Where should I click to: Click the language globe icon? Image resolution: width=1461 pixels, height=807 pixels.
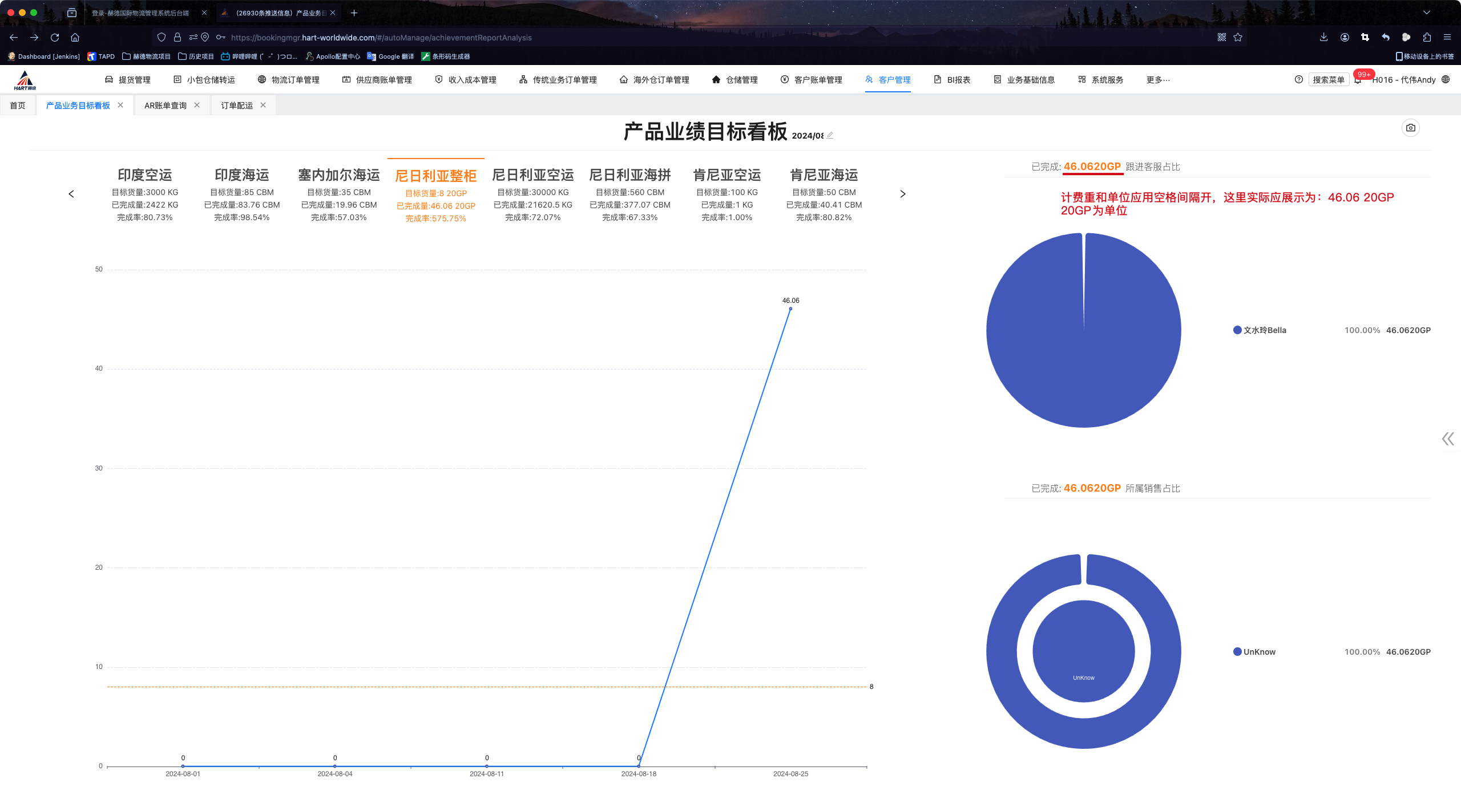click(1446, 80)
